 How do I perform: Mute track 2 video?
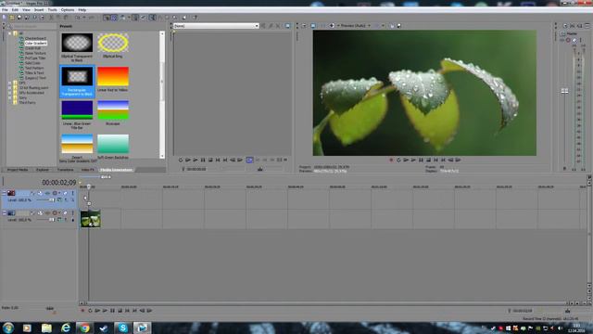click(x=65, y=212)
